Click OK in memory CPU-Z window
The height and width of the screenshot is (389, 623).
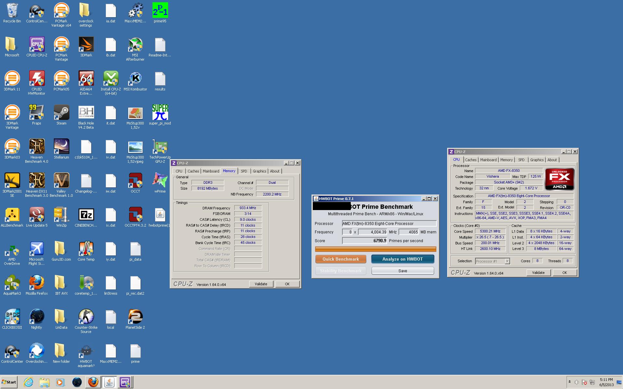pos(287,284)
